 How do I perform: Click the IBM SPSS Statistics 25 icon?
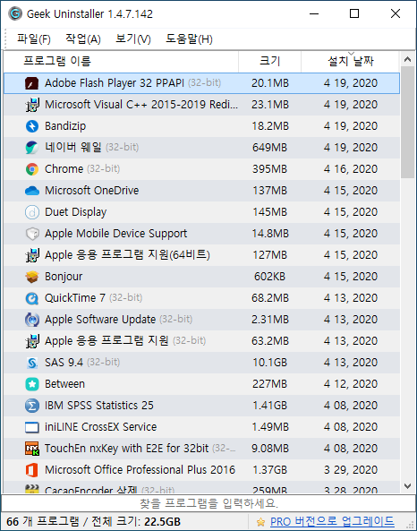tap(32, 406)
